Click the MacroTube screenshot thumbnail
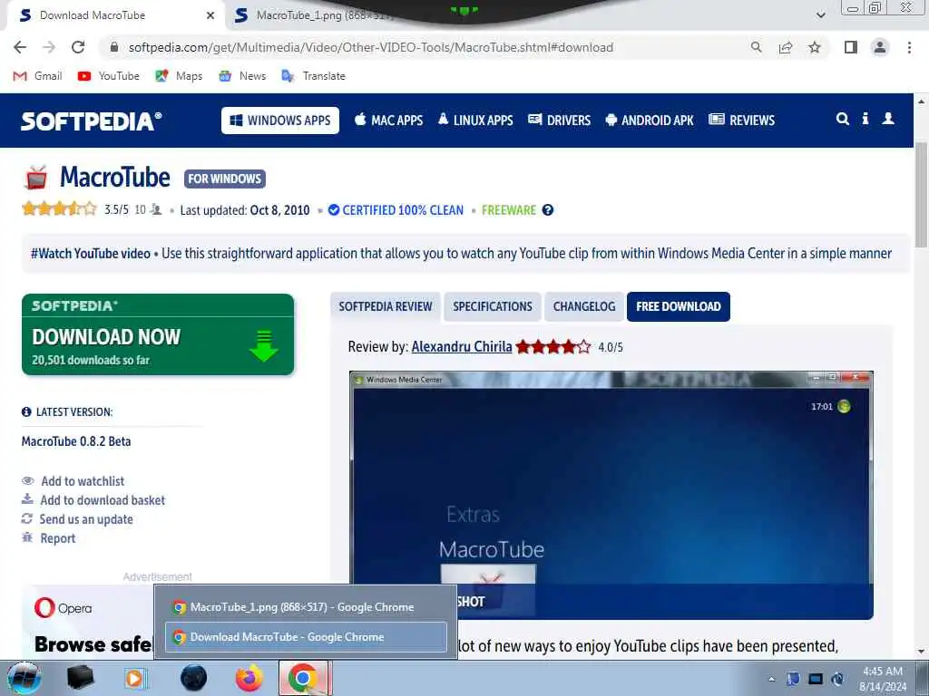Screen dimensions: 929x696 (611, 496)
